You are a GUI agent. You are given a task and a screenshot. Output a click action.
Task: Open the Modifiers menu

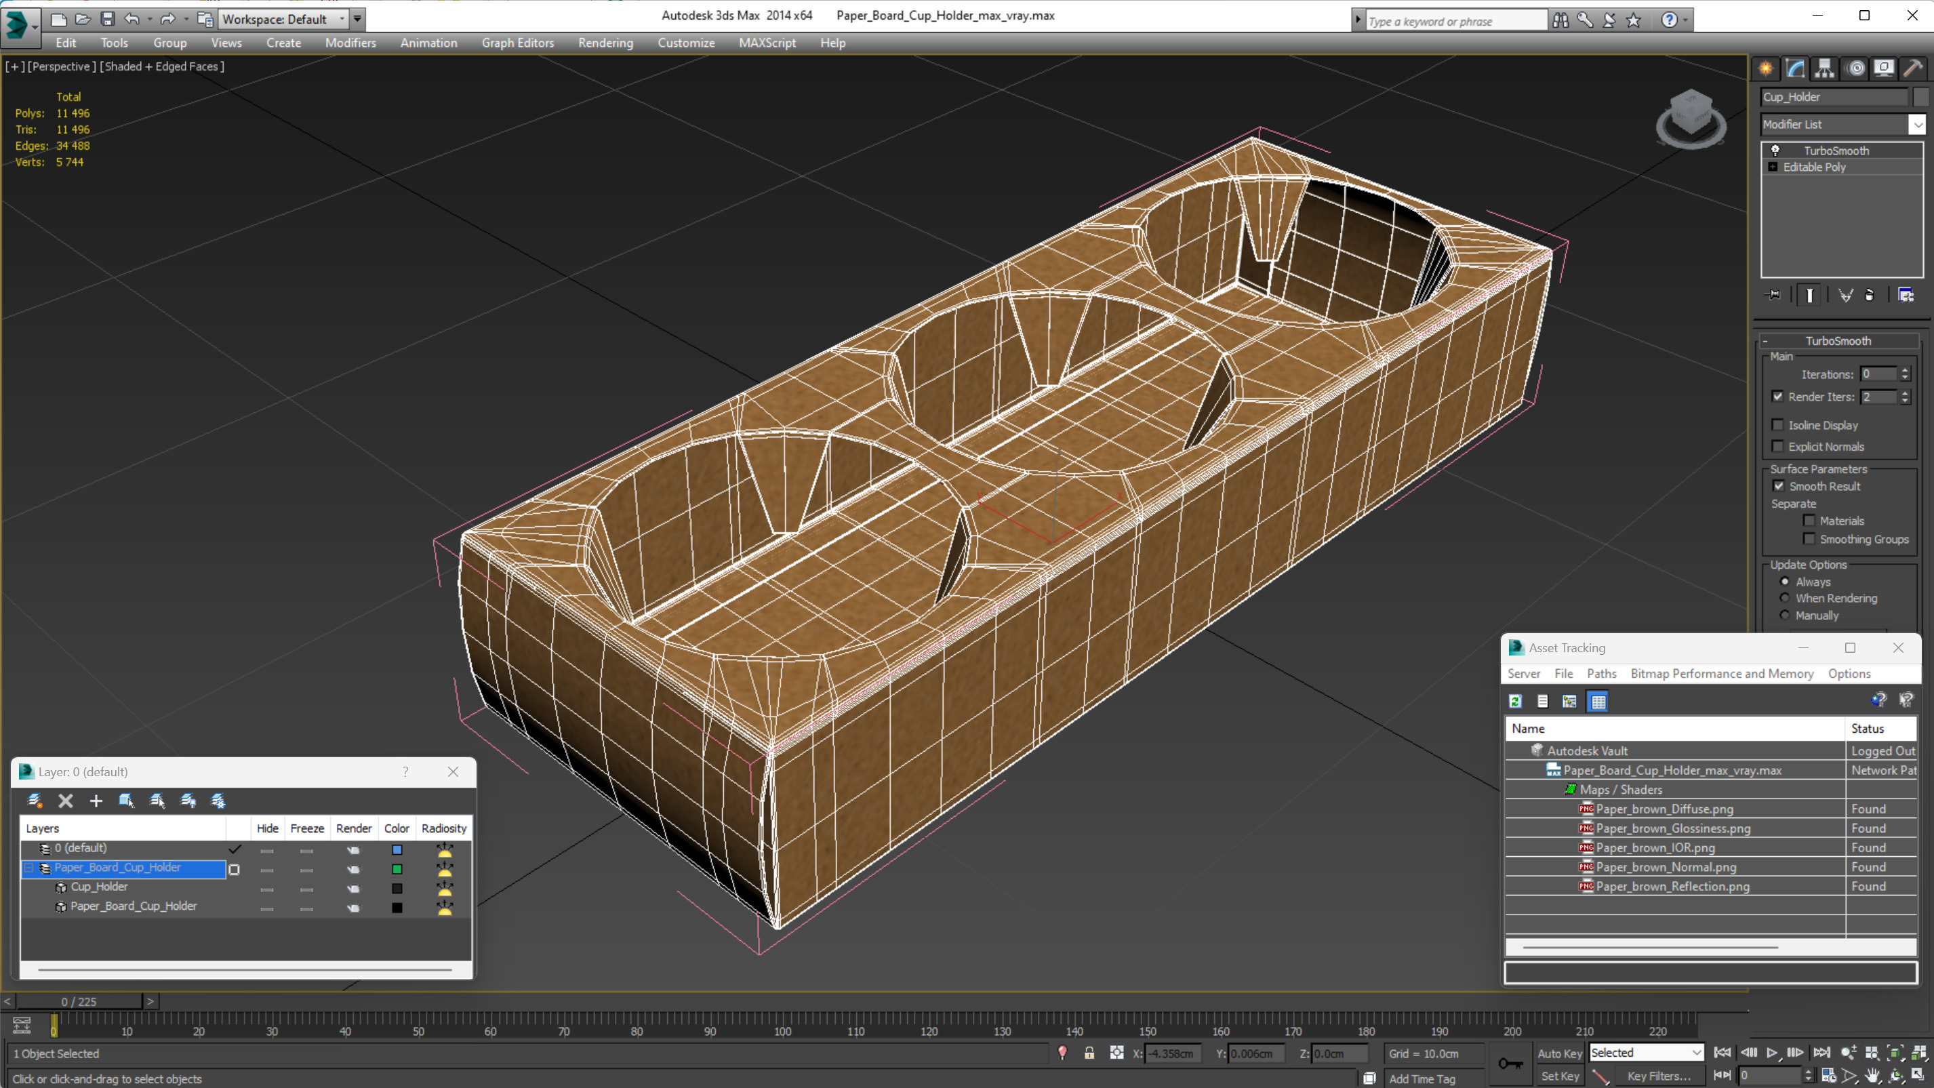coord(350,43)
